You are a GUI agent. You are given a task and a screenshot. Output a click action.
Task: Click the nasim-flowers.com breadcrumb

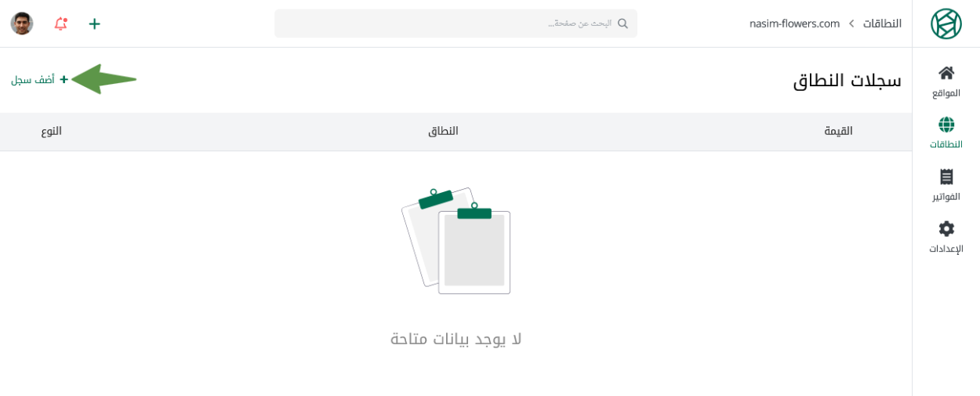(x=794, y=24)
